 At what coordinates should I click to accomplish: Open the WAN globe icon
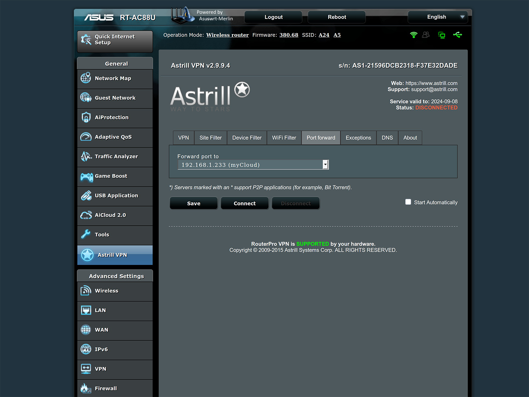pyautogui.click(x=86, y=330)
